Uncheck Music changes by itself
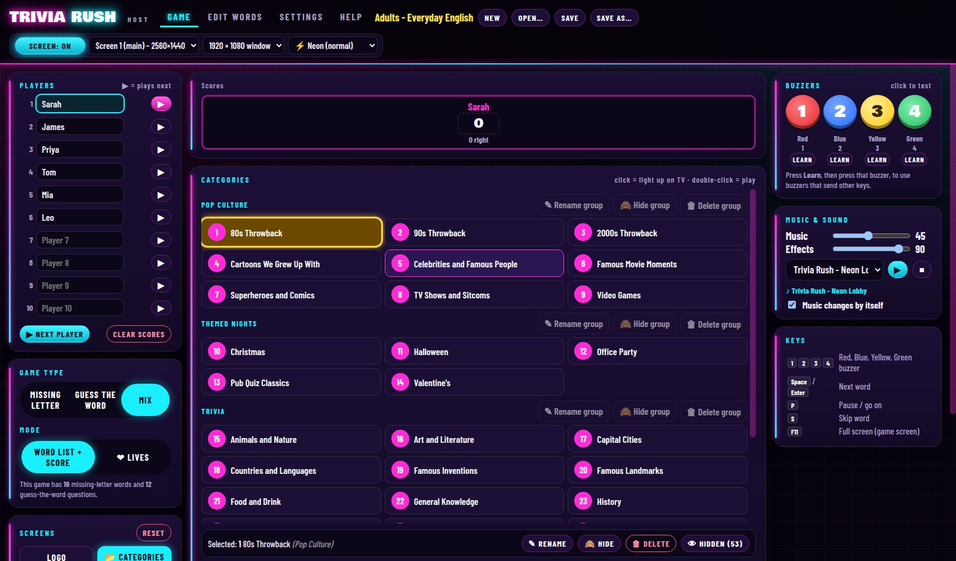The width and height of the screenshot is (956, 561). tap(792, 305)
